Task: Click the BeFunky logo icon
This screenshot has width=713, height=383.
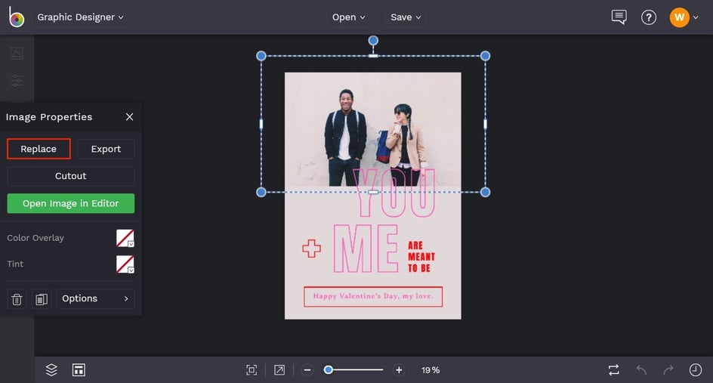Action: (17, 17)
